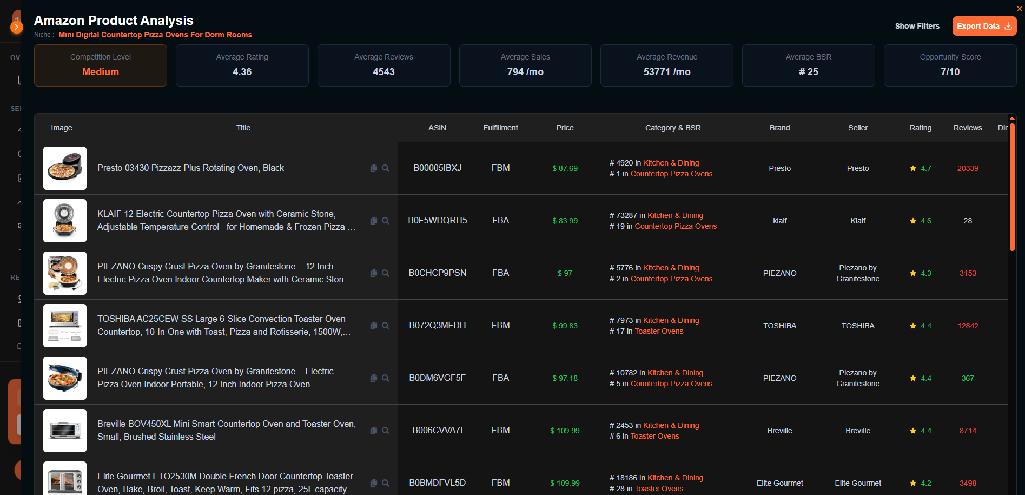1025x495 pixels.
Task: Open Kitchen & Dining link ranked #5776
Action: point(671,268)
